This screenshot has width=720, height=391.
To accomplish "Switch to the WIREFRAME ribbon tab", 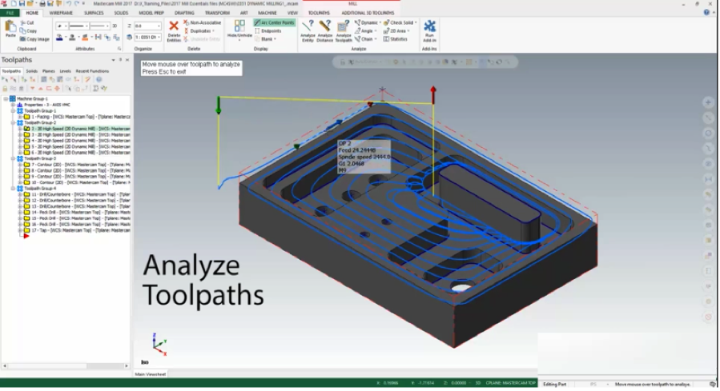I will [x=61, y=13].
